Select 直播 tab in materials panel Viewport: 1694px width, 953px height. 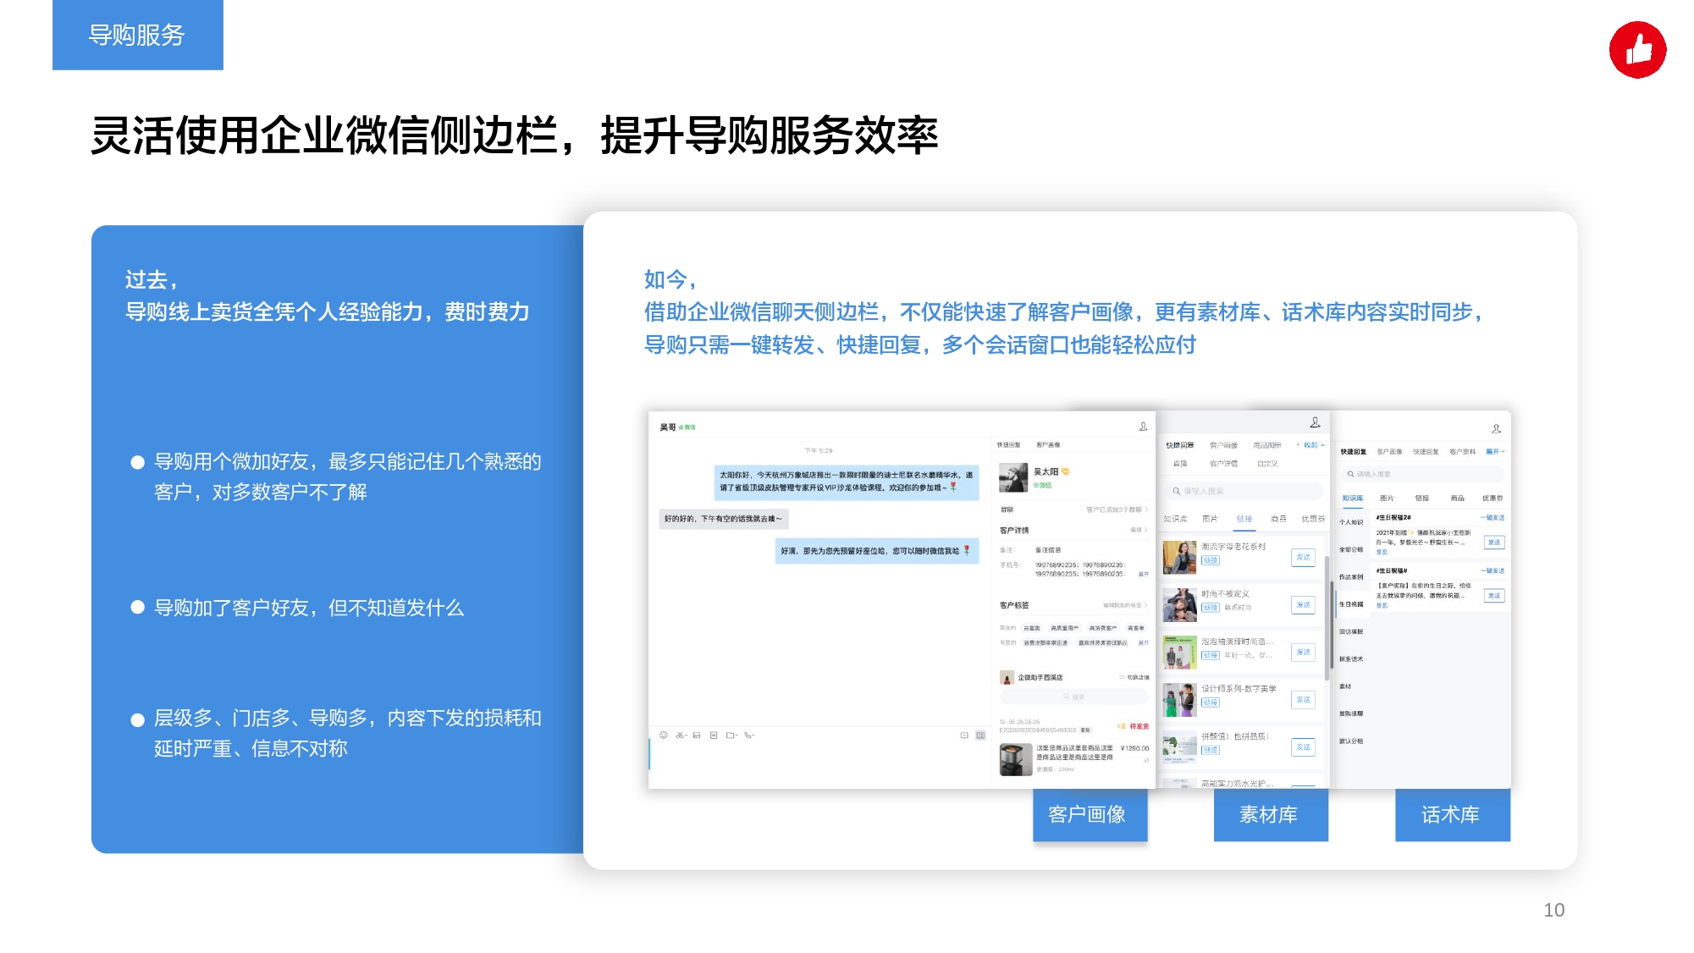tap(1180, 464)
